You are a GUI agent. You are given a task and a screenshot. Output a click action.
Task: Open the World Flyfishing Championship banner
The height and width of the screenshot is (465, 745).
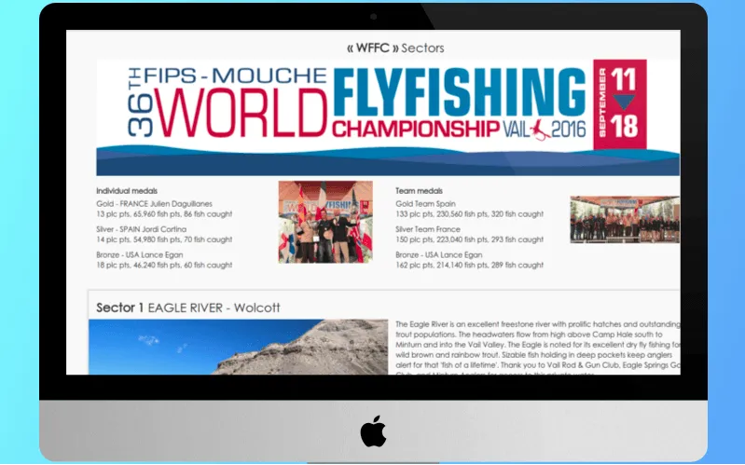point(388,117)
